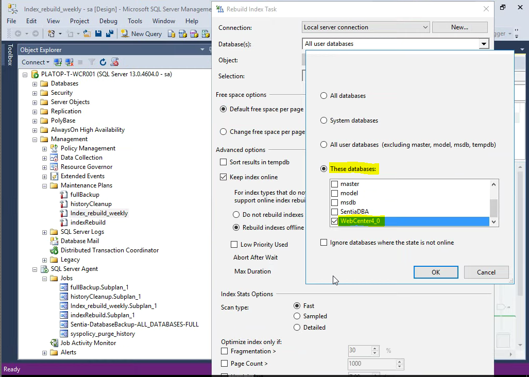Enable Ignore databases where state is not online
Image resolution: width=529 pixels, height=377 pixels.
[x=324, y=243]
